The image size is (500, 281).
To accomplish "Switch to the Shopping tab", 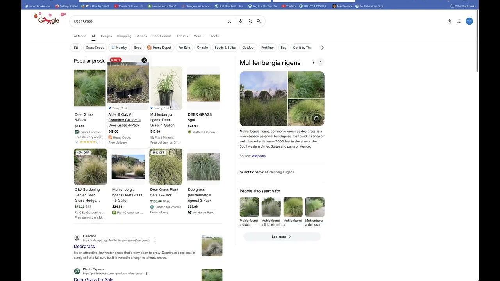I will 124,36.
